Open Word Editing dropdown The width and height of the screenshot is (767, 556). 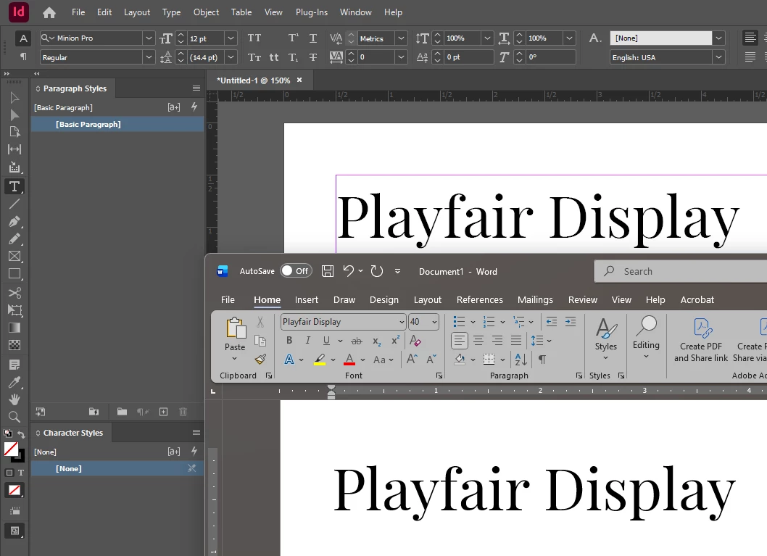[x=646, y=339]
